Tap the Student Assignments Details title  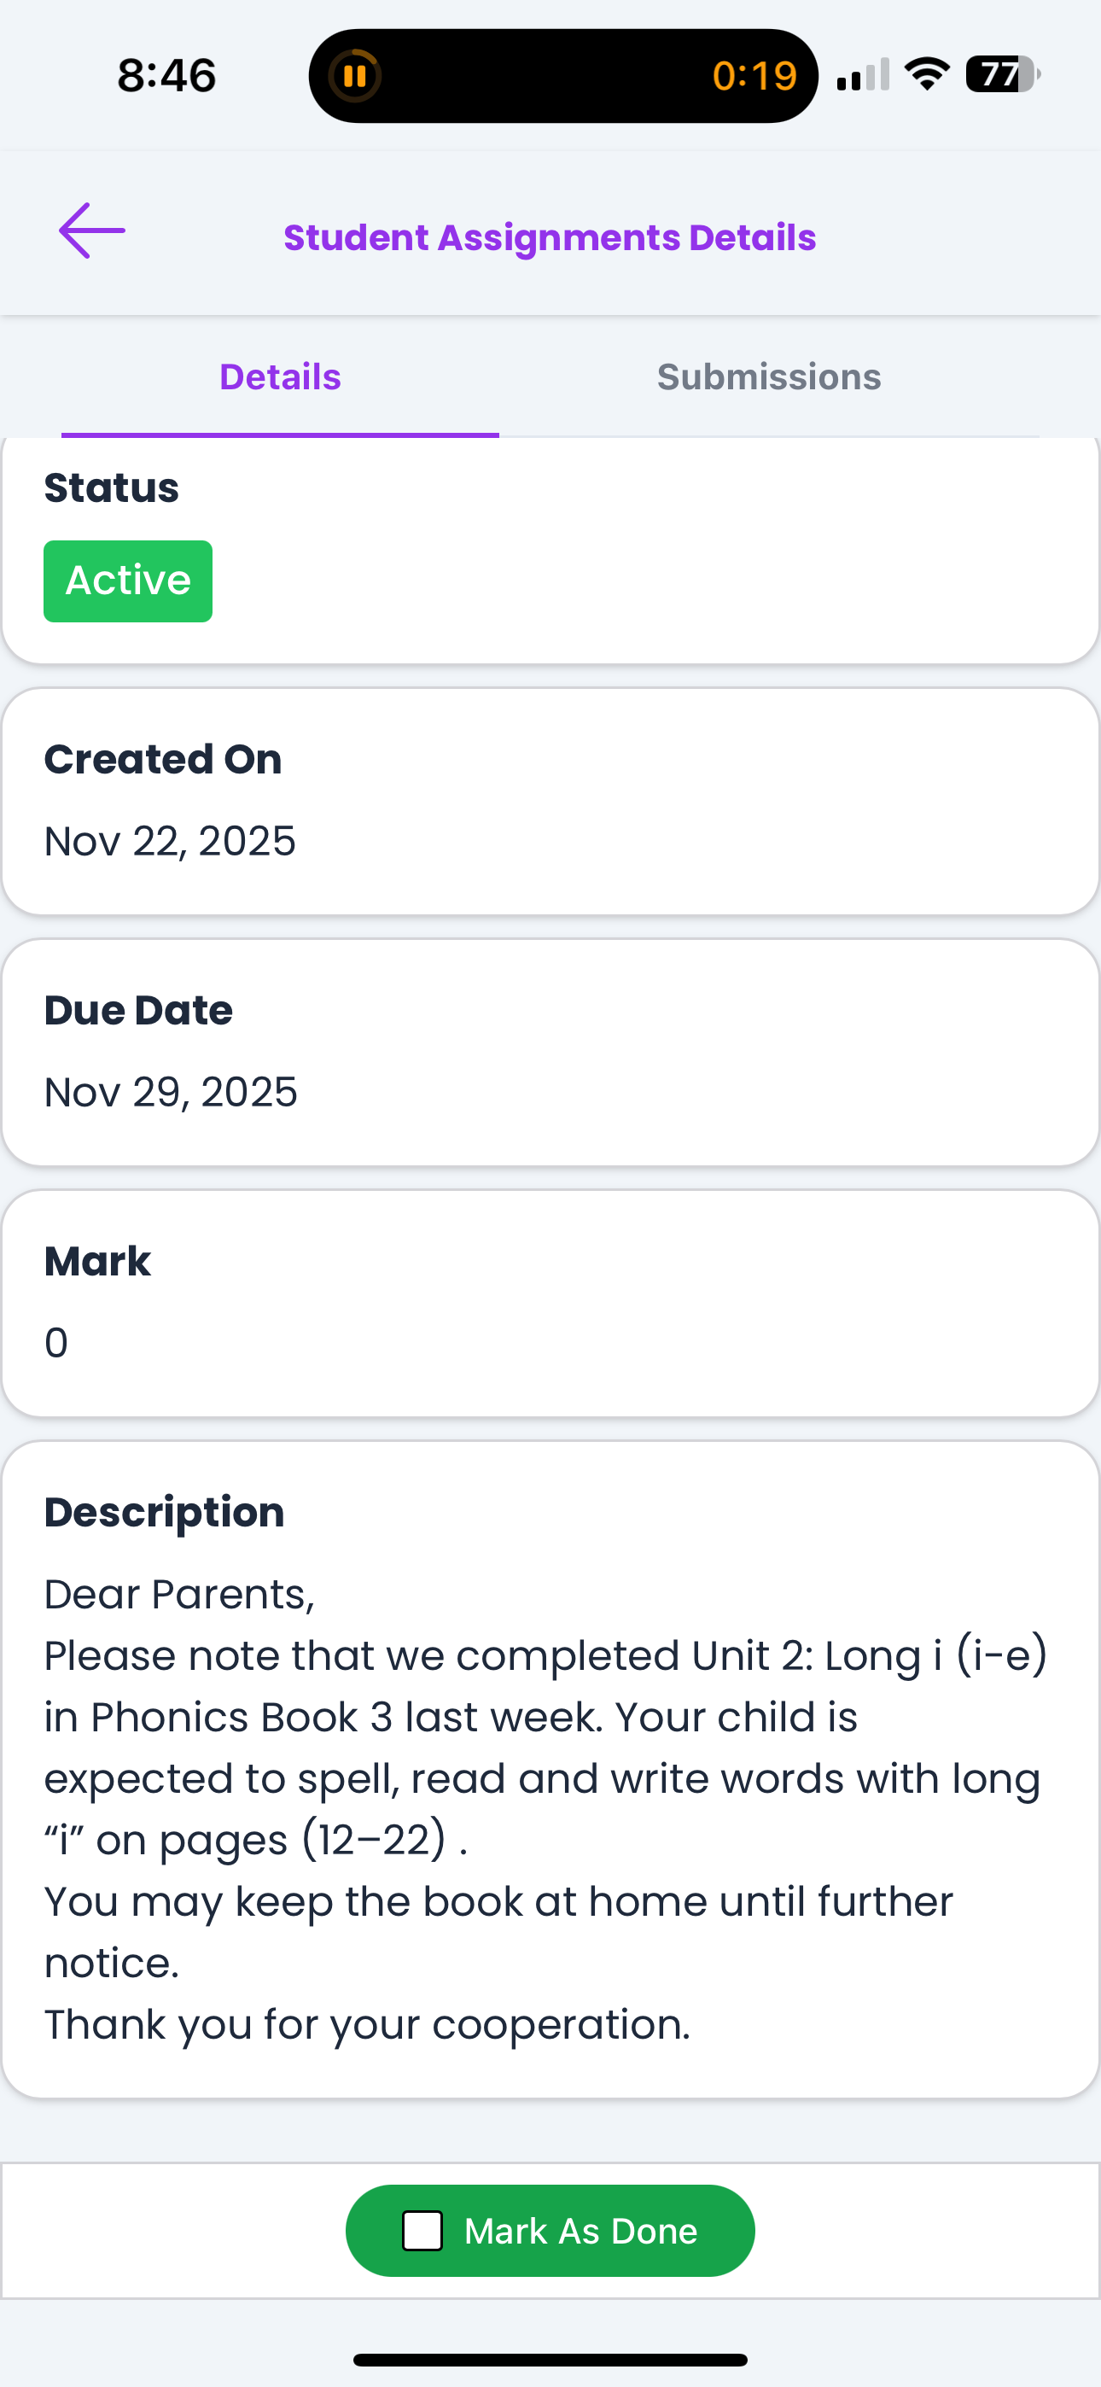click(x=550, y=237)
